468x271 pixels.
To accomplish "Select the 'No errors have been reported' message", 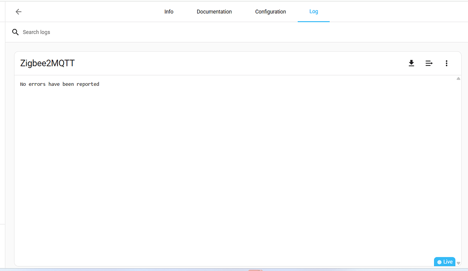I will pyautogui.click(x=59, y=84).
